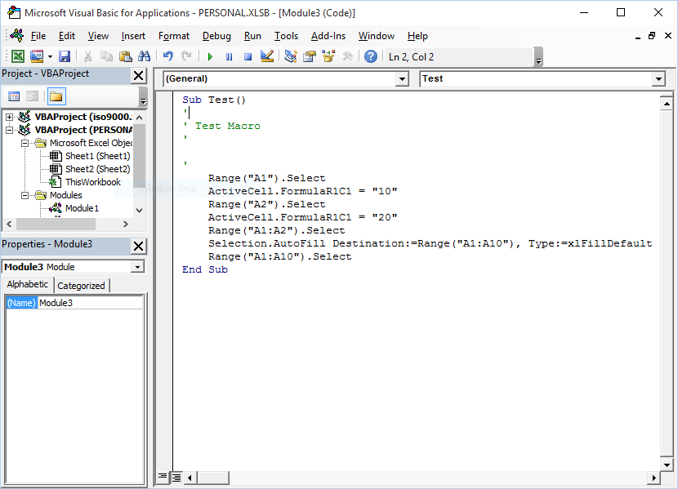Screen dimensions: 678x489
Task: Expand VBAProject (iso9000) tree node
Action: pyautogui.click(x=9, y=117)
